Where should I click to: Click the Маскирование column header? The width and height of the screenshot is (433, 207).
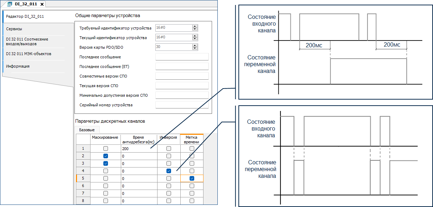(x=105, y=137)
